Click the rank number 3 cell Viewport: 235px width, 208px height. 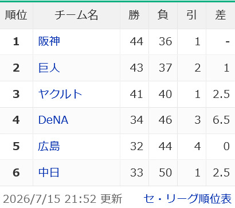tap(16, 94)
